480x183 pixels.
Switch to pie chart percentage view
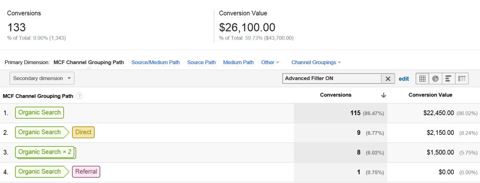click(x=435, y=79)
